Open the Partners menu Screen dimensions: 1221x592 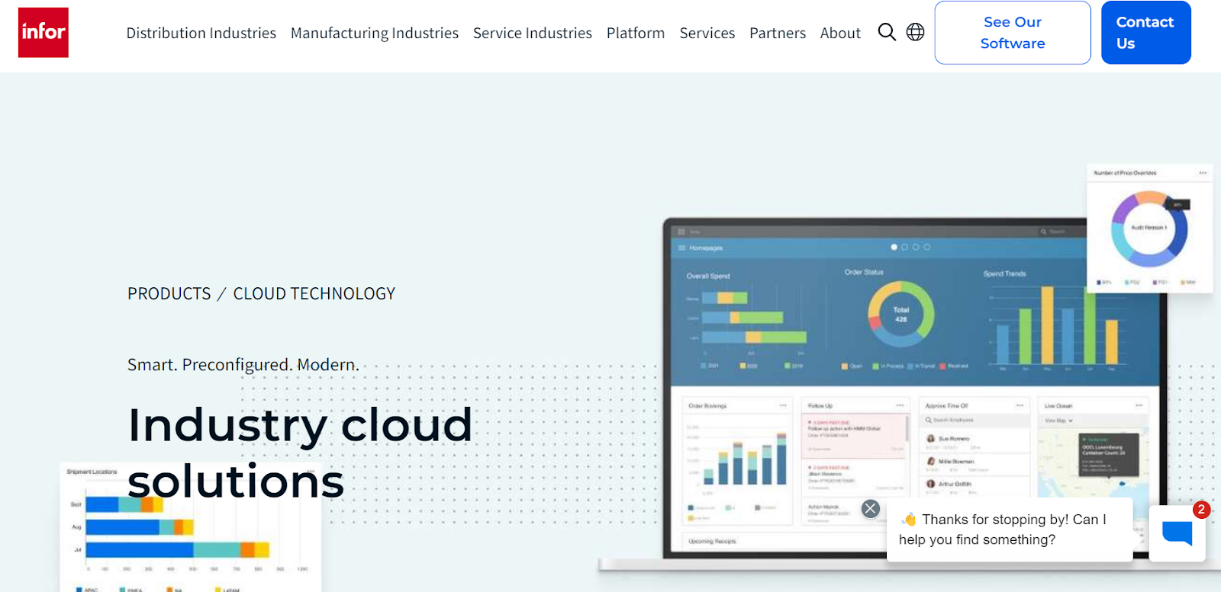click(778, 33)
